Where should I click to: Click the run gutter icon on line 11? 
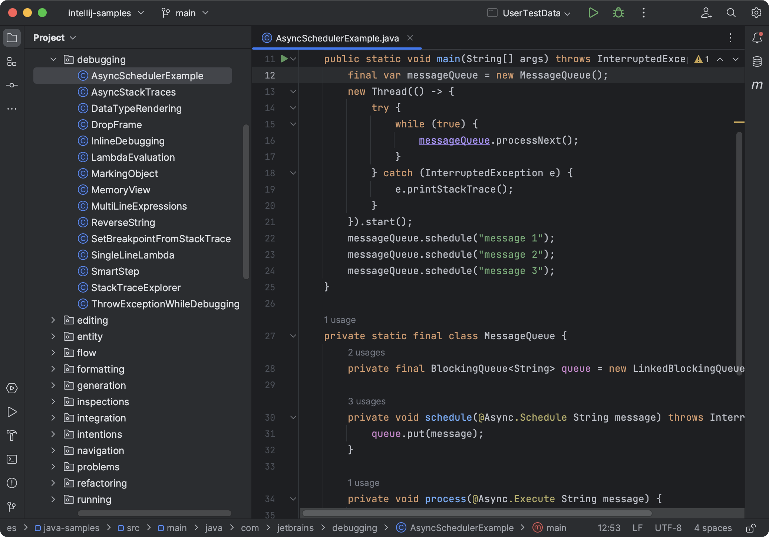(284, 59)
